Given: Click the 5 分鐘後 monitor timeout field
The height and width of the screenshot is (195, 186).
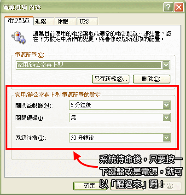Looking at the screenshot, I should point(120,105).
